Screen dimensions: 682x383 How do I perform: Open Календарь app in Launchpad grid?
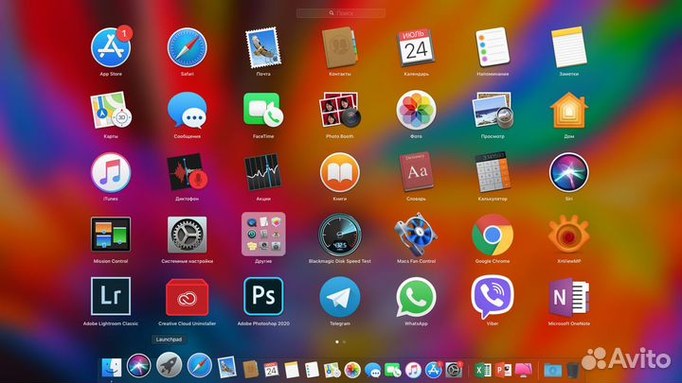416,48
